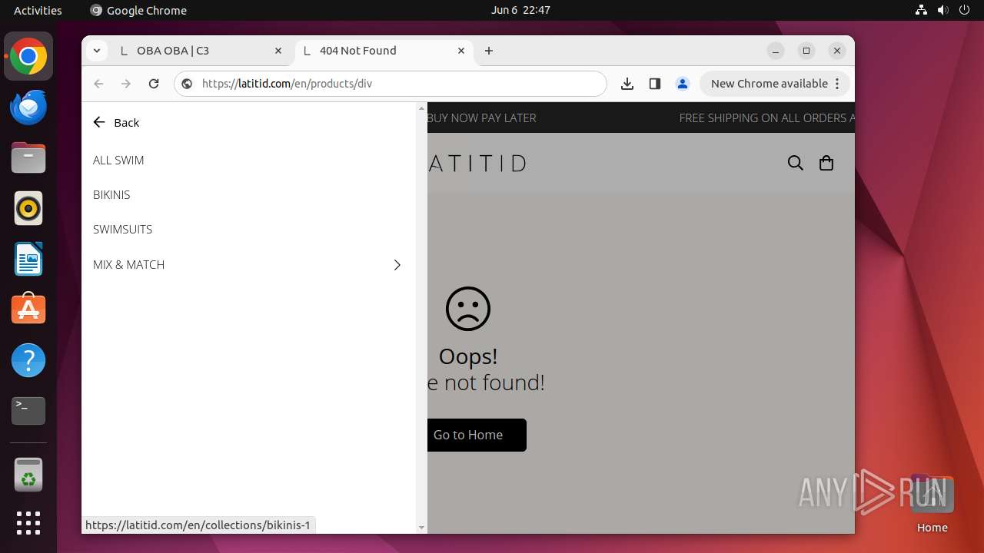The height and width of the screenshot is (553, 984).
Task: Open Files manager from dock
Action: [28, 157]
